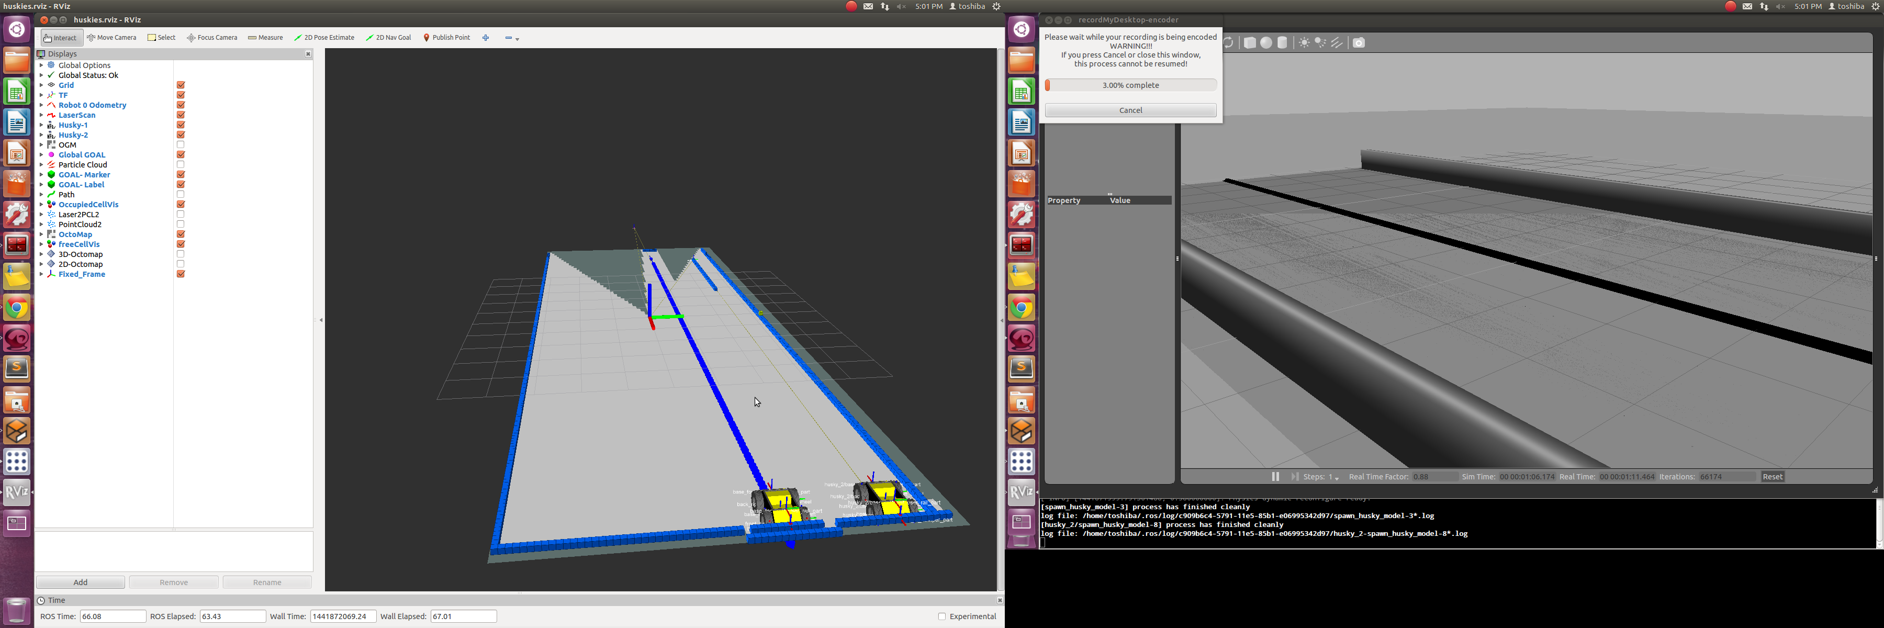Expand the Global Status: Ok row
The image size is (1884, 628).
tap(42, 75)
